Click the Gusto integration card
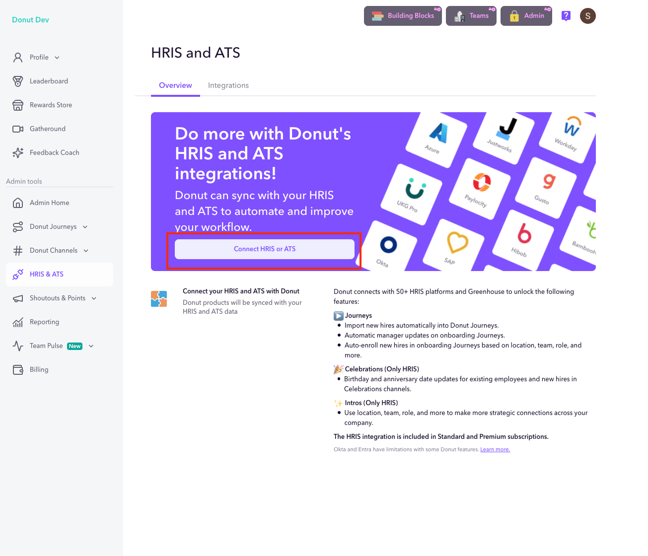Image resolution: width=648 pixels, height=556 pixels. [546, 188]
